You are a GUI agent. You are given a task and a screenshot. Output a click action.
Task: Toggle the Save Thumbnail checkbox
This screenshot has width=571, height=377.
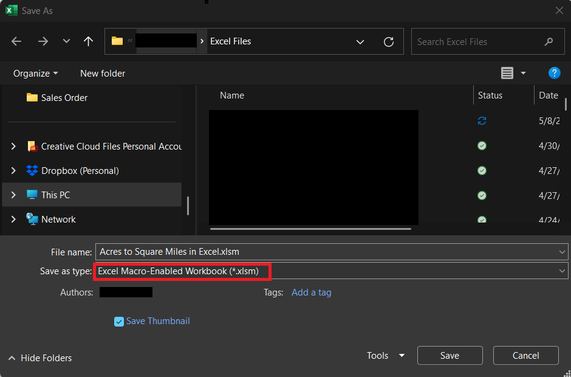(118, 321)
